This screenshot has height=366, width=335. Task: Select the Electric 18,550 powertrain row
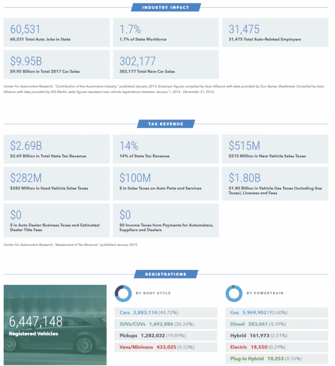276,347
